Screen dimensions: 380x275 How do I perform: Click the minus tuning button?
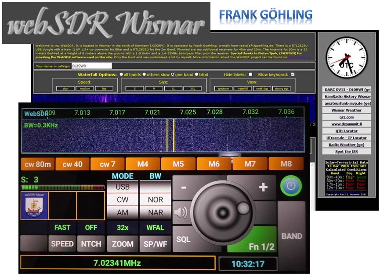coord(184,187)
